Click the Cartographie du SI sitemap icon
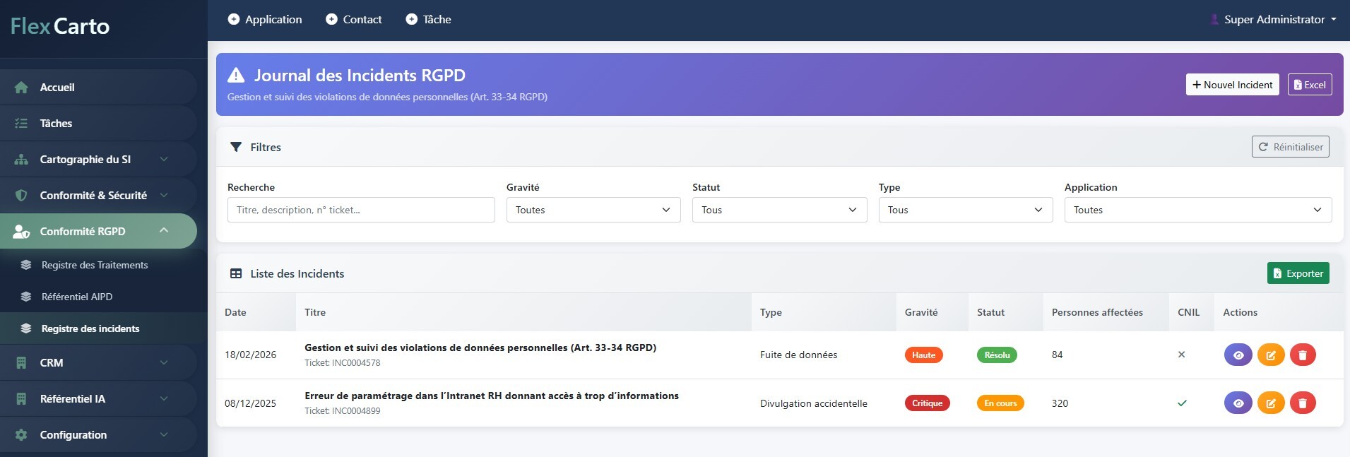 21,160
